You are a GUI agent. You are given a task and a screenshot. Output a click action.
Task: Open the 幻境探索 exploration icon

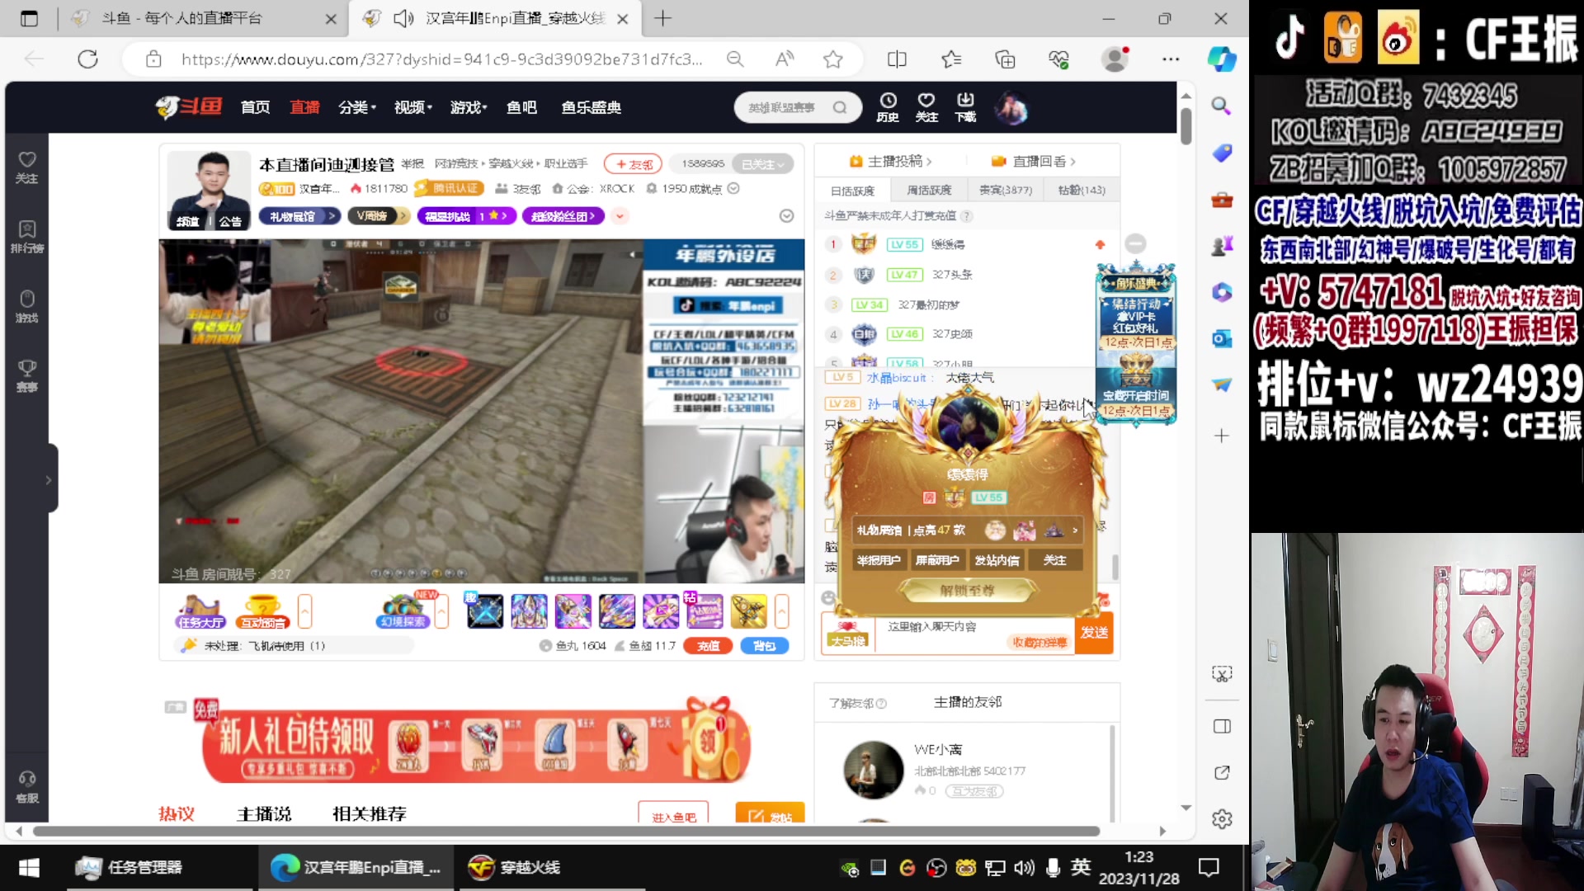[x=404, y=611]
